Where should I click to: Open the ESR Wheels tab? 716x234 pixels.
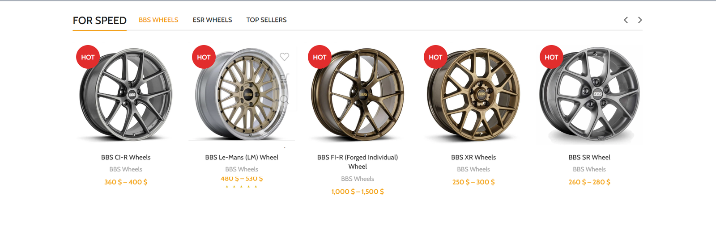click(x=212, y=20)
